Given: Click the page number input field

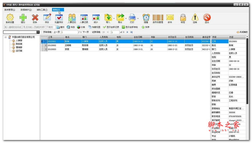Looking at the screenshot, I should [69, 32].
